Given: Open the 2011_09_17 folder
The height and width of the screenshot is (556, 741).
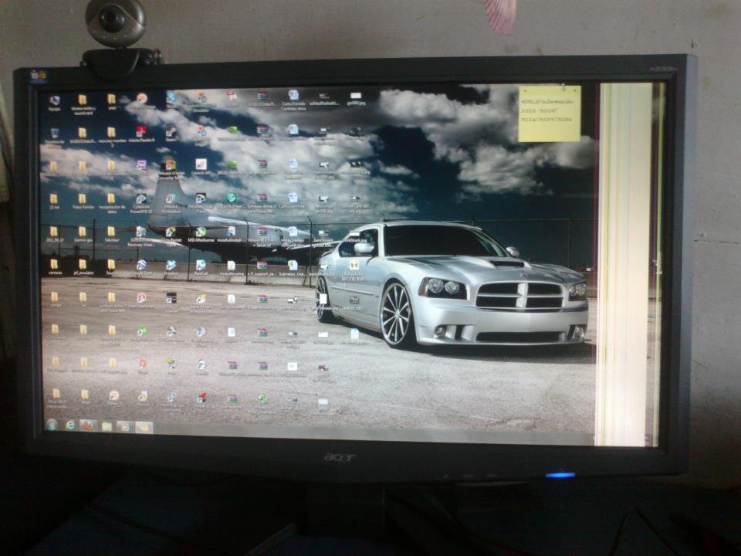Looking at the screenshot, I should click(54, 234).
